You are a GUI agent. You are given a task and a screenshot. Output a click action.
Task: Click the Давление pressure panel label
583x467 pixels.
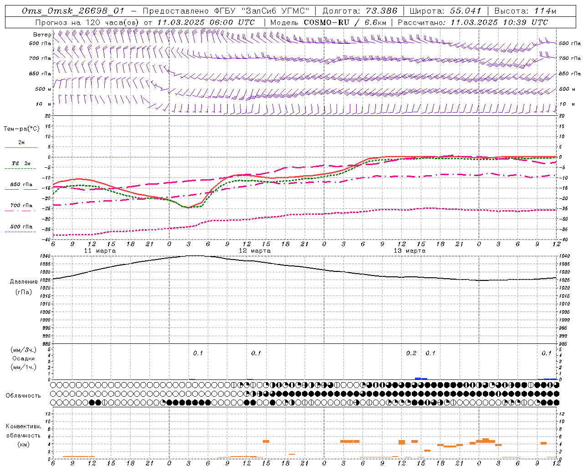[24, 282]
